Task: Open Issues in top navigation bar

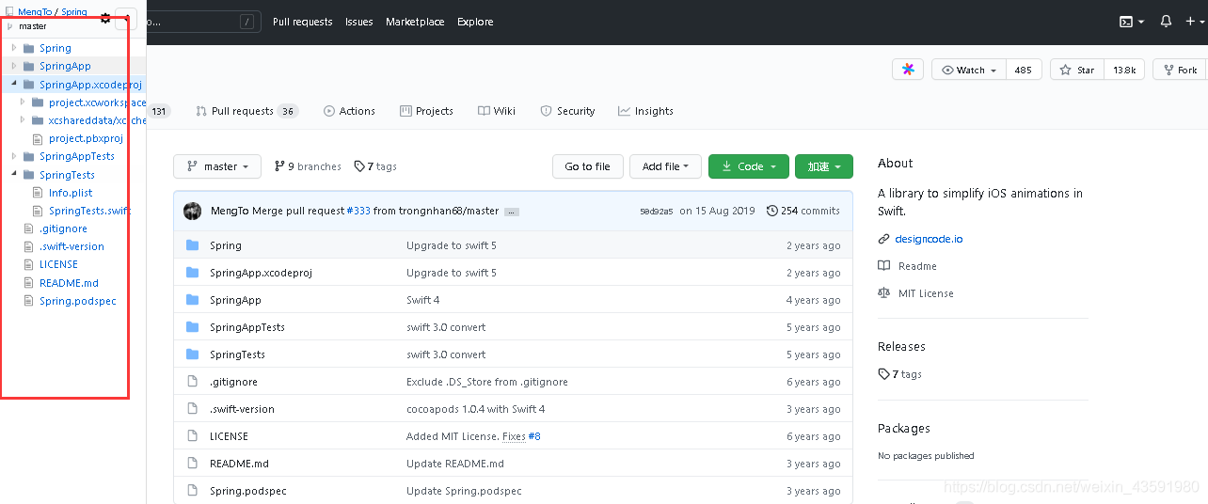Action: click(358, 22)
